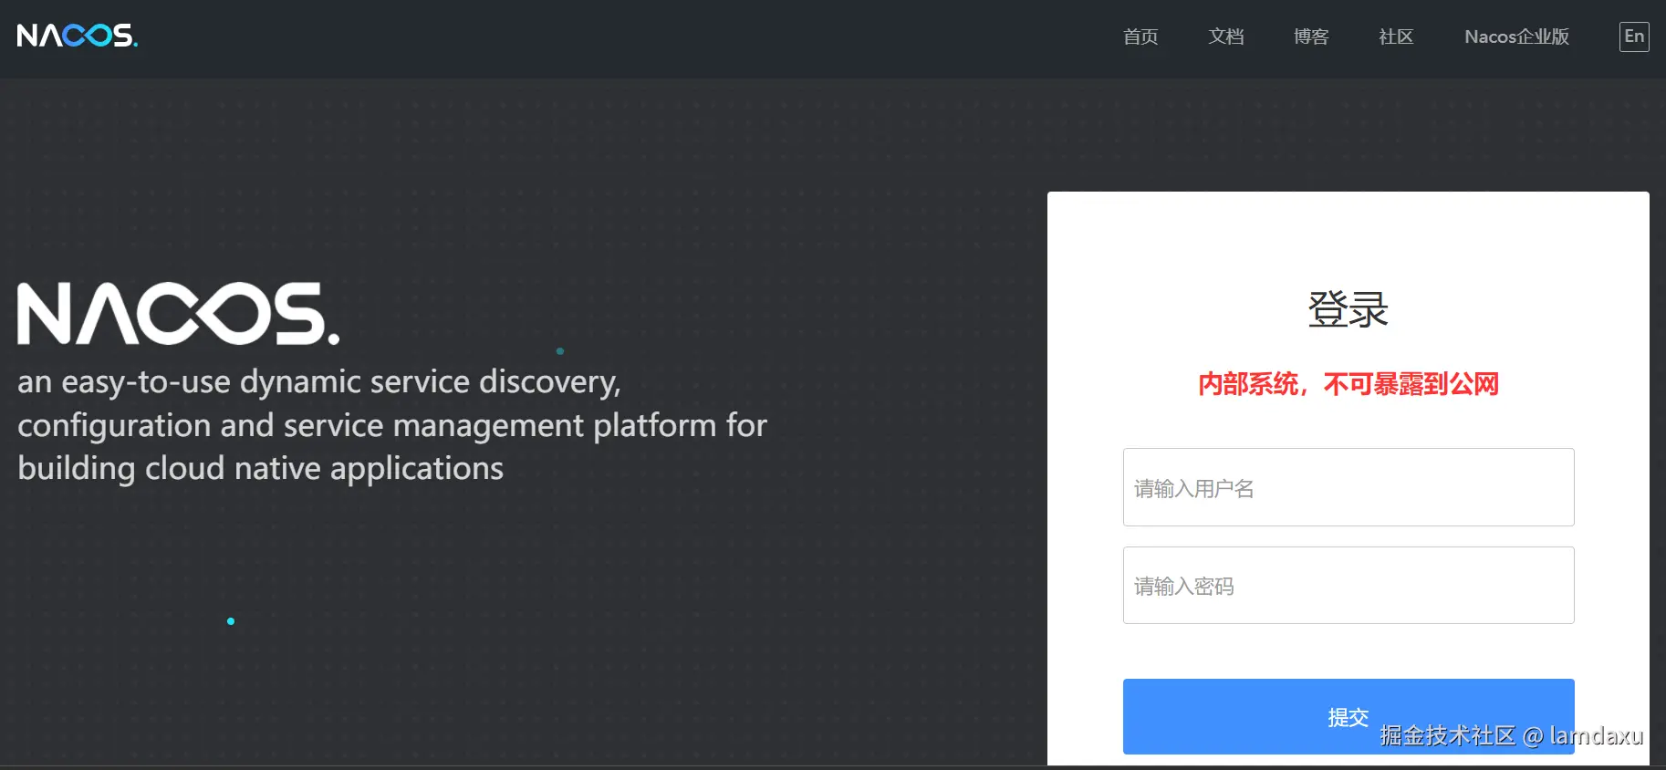The width and height of the screenshot is (1666, 770).
Task: Click the 登录 login heading
Action: 1348,309
